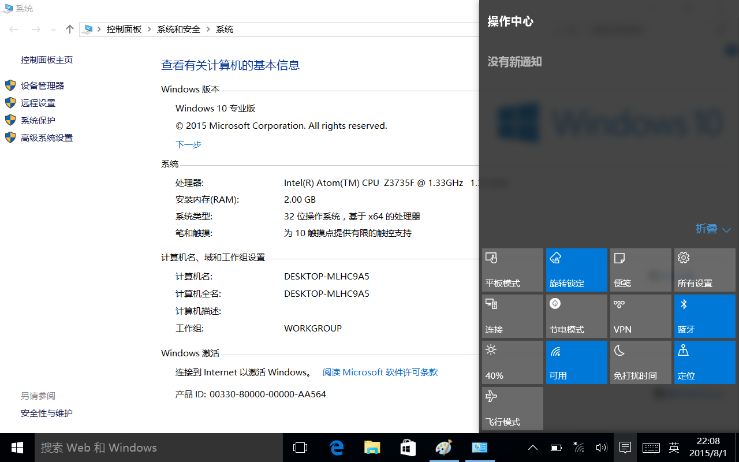The width and height of the screenshot is (739, 462).
Task: Open 安全性与维护 link
Action: [x=47, y=413]
